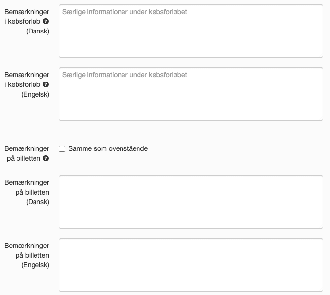Focus the billetten (Dansk) remarks textarea
This screenshot has height=295, width=330.
[191, 202]
